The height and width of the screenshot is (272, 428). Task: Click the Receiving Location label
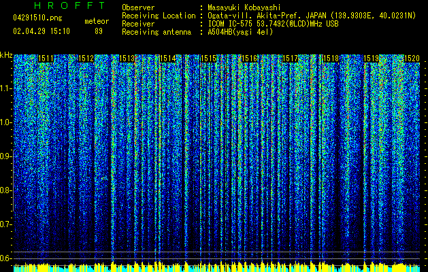click(159, 16)
